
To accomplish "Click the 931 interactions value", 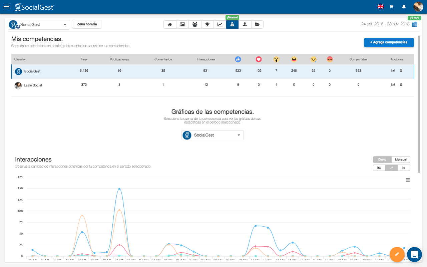I will tap(206, 71).
